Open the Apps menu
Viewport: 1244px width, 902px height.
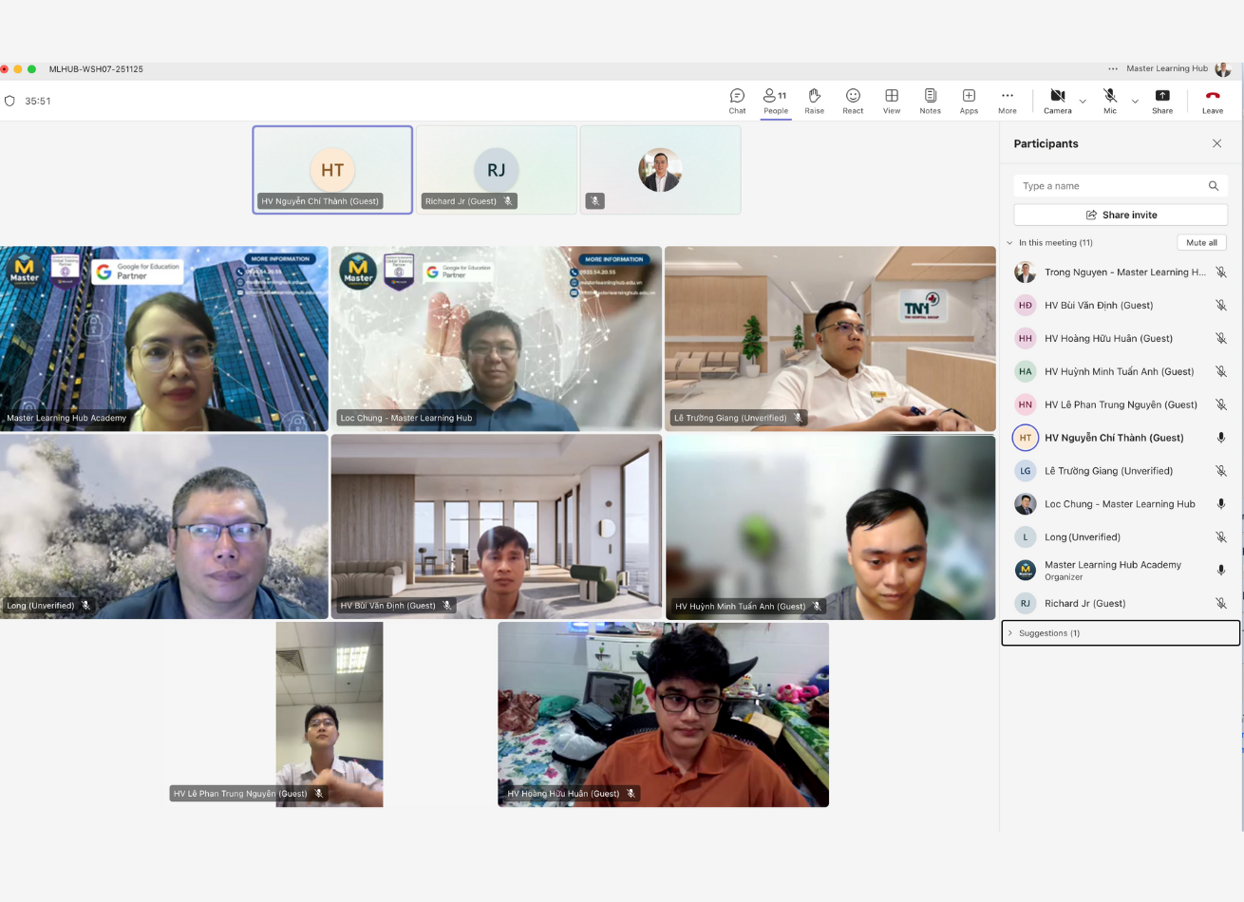pyautogui.click(x=969, y=101)
